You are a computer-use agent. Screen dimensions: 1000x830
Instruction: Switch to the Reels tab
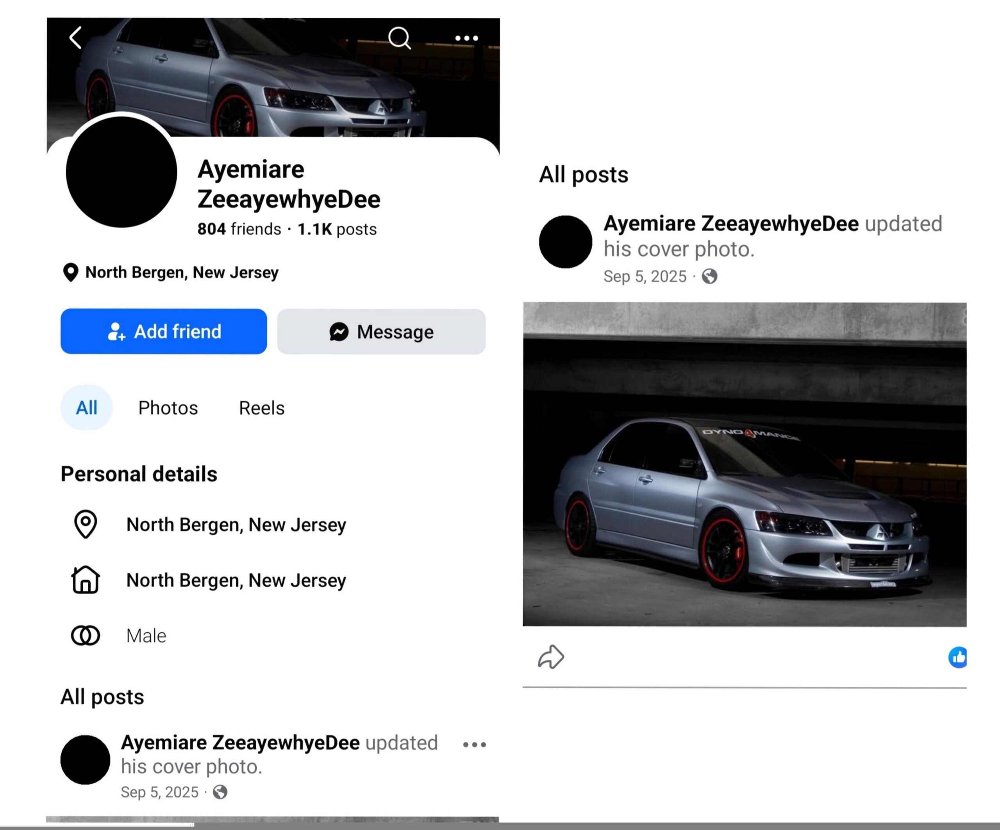(x=261, y=408)
